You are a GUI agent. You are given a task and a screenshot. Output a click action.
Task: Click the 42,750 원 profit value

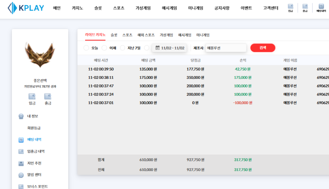click(x=243, y=69)
